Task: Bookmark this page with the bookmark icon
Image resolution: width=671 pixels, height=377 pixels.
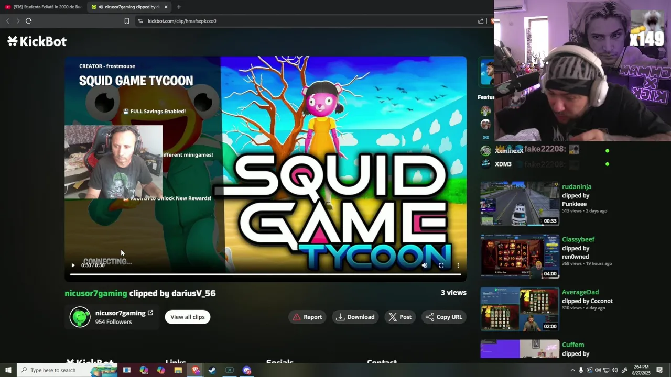Action: pyautogui.click(x=127, y=21)
